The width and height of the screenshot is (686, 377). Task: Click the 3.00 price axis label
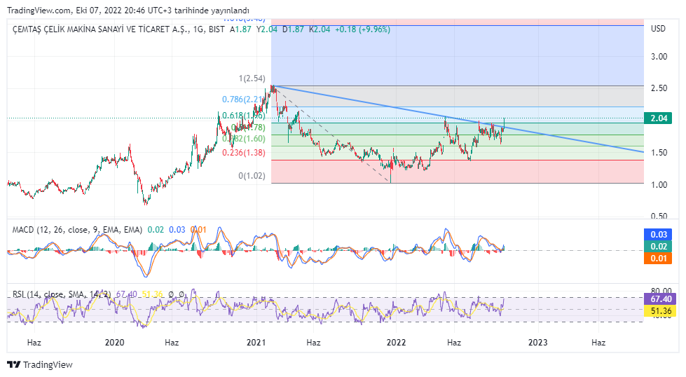[x=659, y=57]
